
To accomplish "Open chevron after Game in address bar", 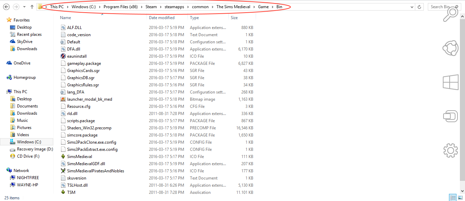I will pos(272,7).
